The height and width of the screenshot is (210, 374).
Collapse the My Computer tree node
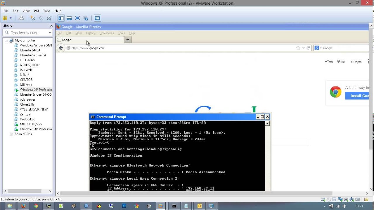click(6, 41)
